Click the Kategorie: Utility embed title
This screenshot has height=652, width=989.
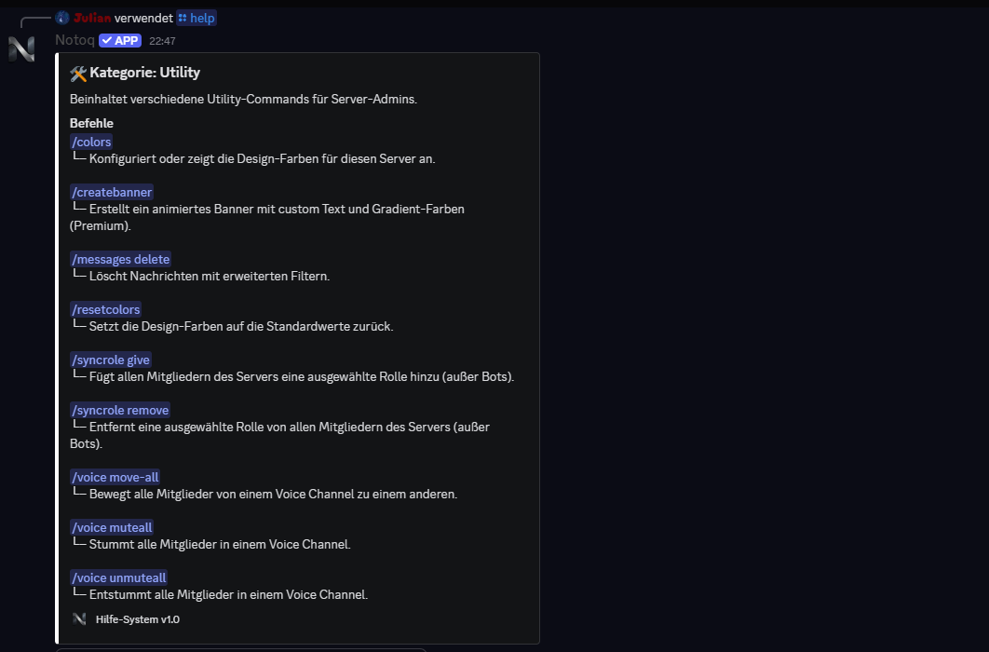pyautogui.click(x=144, y=73)
